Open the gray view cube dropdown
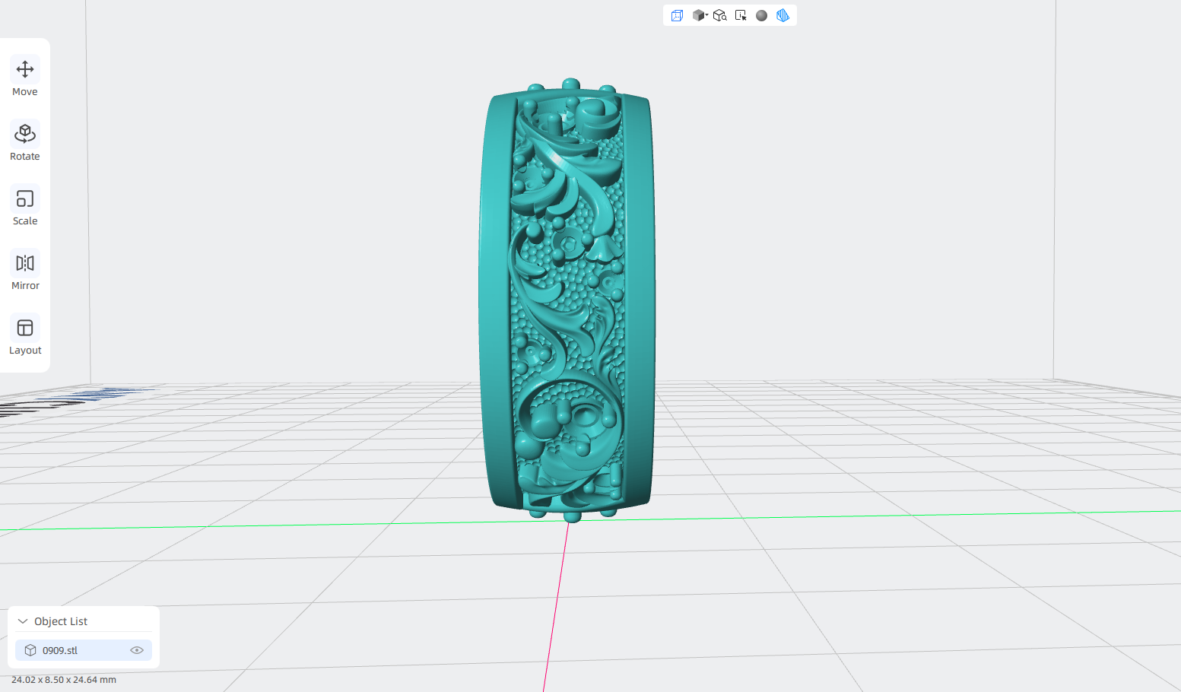Viewport: 1181px width, 692px height. click(x=700, y=15)
